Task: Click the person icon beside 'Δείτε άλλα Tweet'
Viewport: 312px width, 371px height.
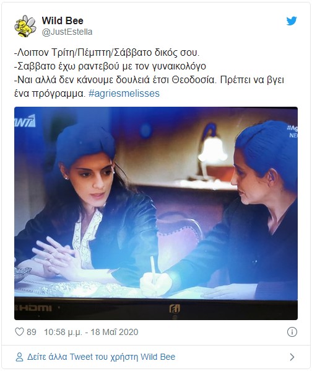Action: tap(19, 357)
